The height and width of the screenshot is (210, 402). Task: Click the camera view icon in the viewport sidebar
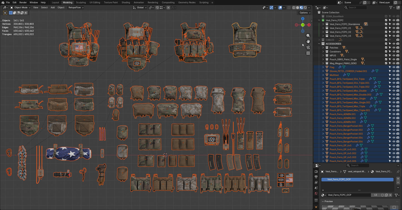click(308, 47)
